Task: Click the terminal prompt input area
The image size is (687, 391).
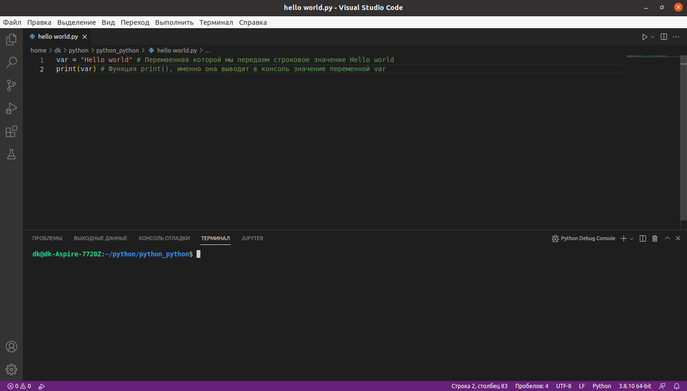Action: [199, 254]
